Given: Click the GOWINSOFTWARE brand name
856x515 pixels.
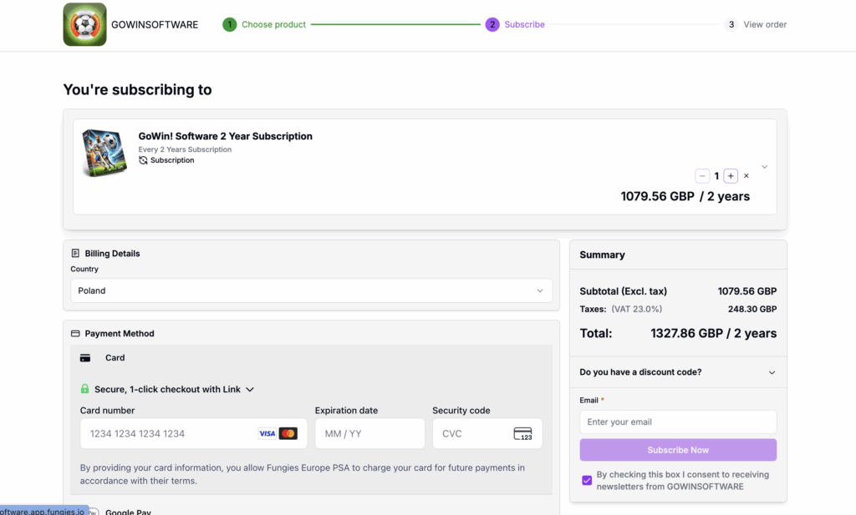Looking at the screenshot, I should click(x=155, y=24).
